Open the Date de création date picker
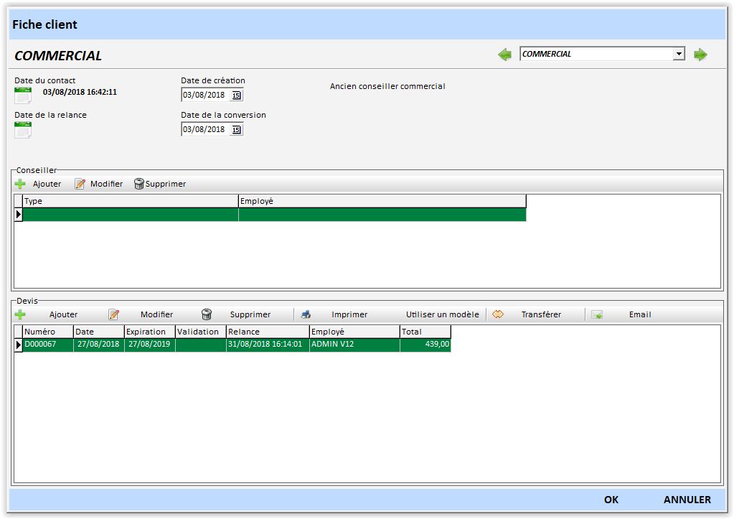The image size is (734, 519). (x=236, y=95)
